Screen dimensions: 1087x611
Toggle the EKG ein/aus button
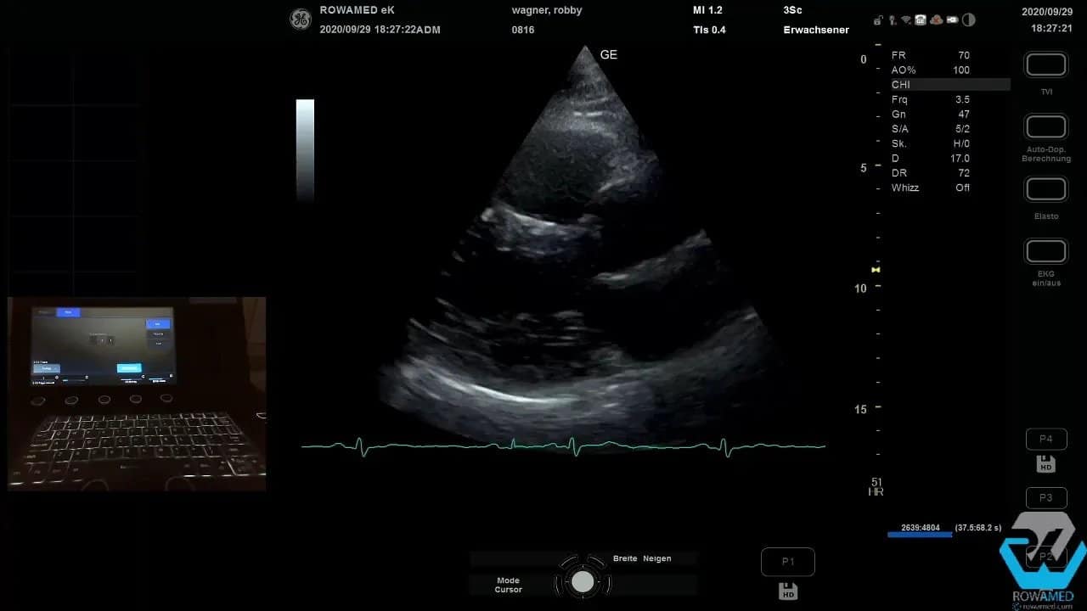pos(1046,252)
